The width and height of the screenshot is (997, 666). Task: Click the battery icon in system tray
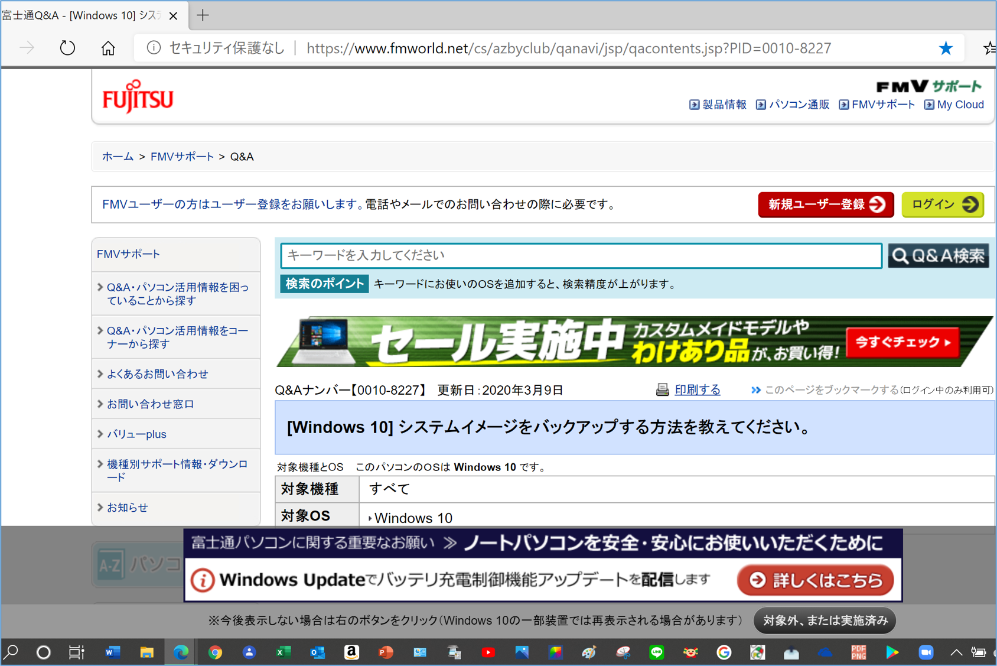click(979, 652)
